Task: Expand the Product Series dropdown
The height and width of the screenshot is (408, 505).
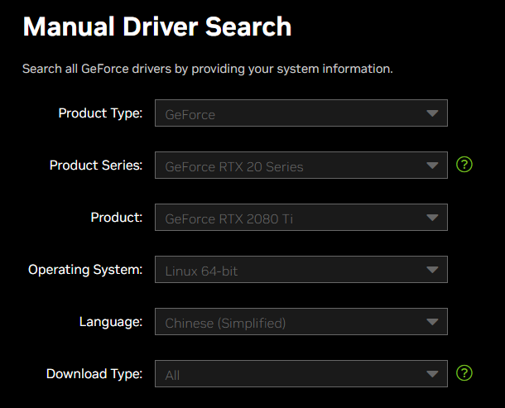Action: pos(301,166)
